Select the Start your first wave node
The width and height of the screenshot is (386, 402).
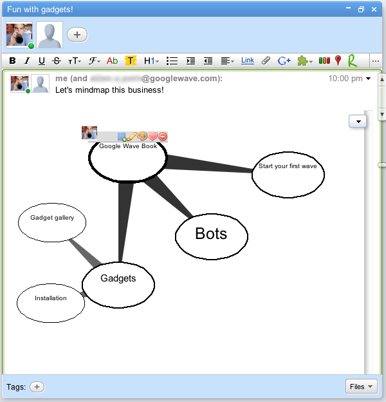288,175
